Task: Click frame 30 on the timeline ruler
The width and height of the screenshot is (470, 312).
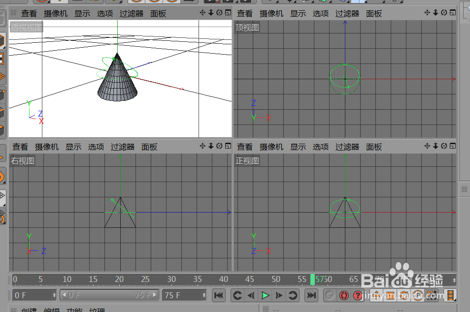Action: 171,279
